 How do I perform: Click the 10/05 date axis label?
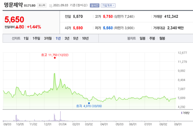pos(20,124)
